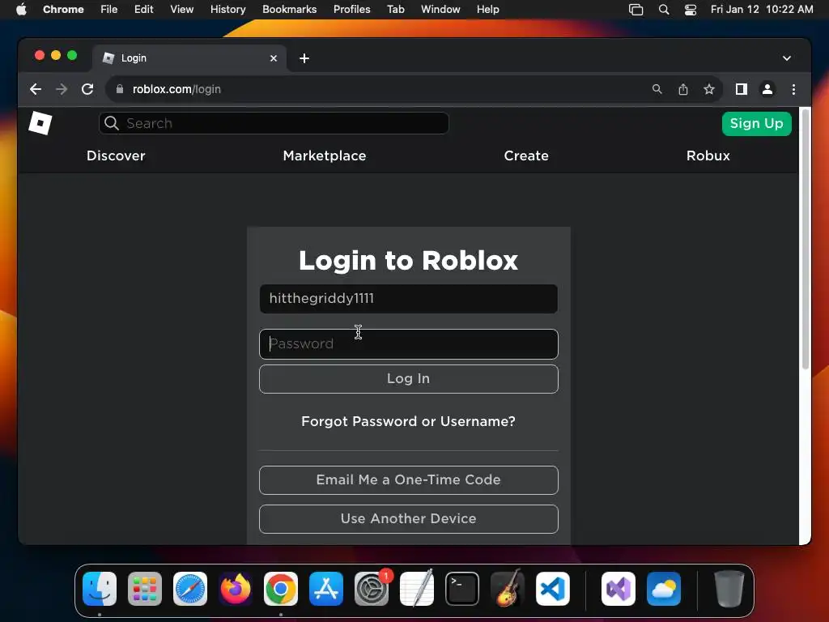Go to the Robux page

[x=708, y=155]
